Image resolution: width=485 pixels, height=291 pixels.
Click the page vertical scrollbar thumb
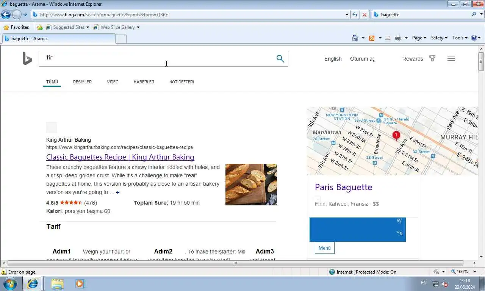coord(481,62)
